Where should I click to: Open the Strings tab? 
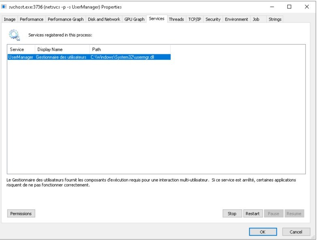[x=275, y=19]
